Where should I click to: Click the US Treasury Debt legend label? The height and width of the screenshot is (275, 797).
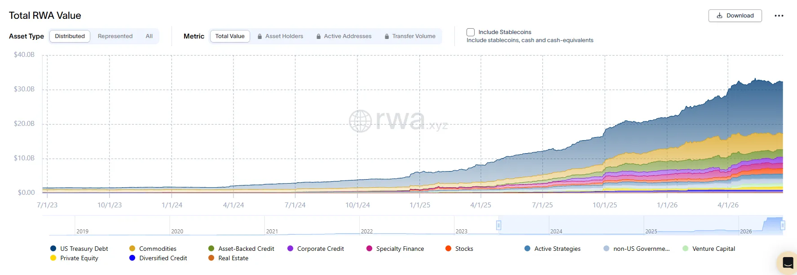pyautogui.click(x=84, y=249)
